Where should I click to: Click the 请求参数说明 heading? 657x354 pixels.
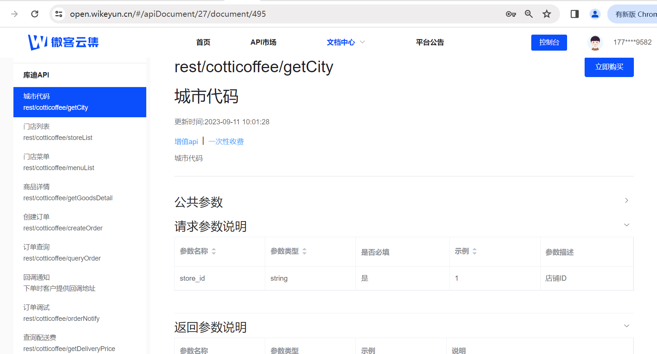[210, 226]
